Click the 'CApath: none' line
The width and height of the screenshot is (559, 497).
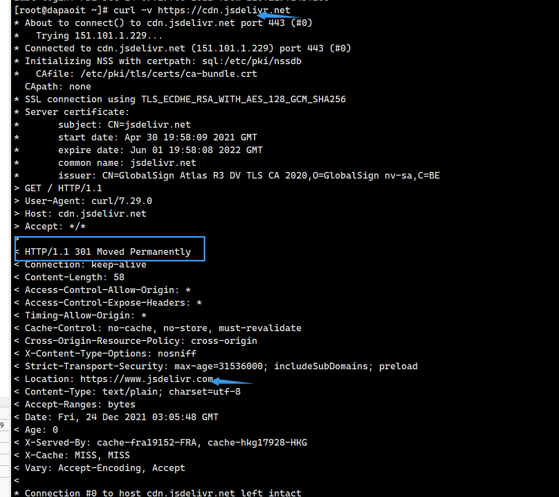[x=58, y=86]
